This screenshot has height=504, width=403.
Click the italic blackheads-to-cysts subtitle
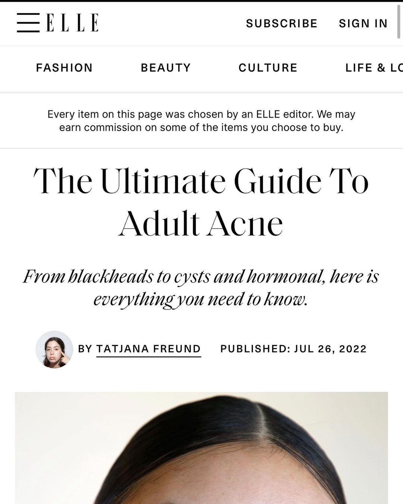201,287
